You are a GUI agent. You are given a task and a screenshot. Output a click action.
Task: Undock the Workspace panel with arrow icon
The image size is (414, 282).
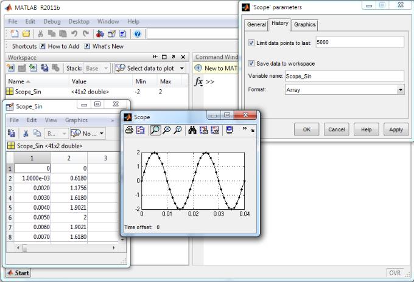tap(173, 57)
